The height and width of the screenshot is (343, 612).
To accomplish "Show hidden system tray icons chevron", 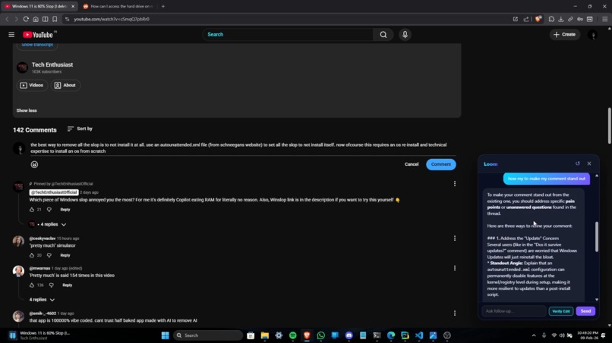I will tap(534, 335).
